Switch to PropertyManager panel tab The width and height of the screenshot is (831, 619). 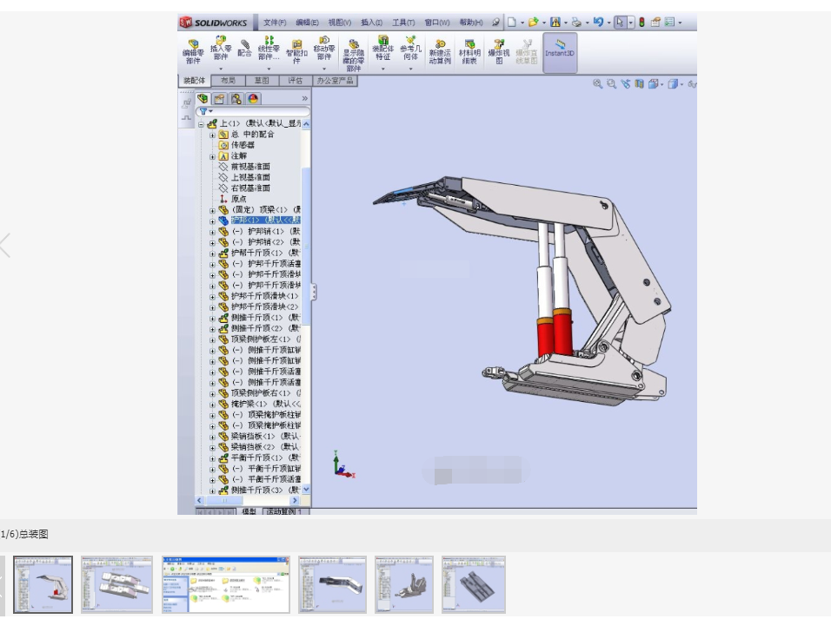tap(219, 98)
